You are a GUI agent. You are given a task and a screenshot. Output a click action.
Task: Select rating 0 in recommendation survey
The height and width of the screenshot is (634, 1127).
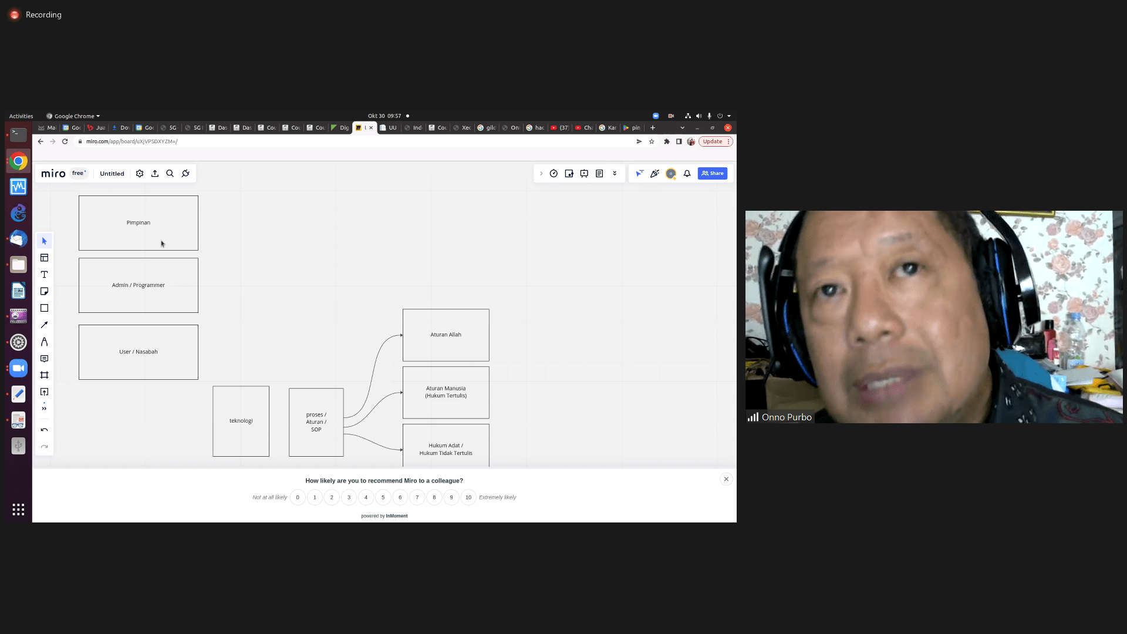(298, 497)
